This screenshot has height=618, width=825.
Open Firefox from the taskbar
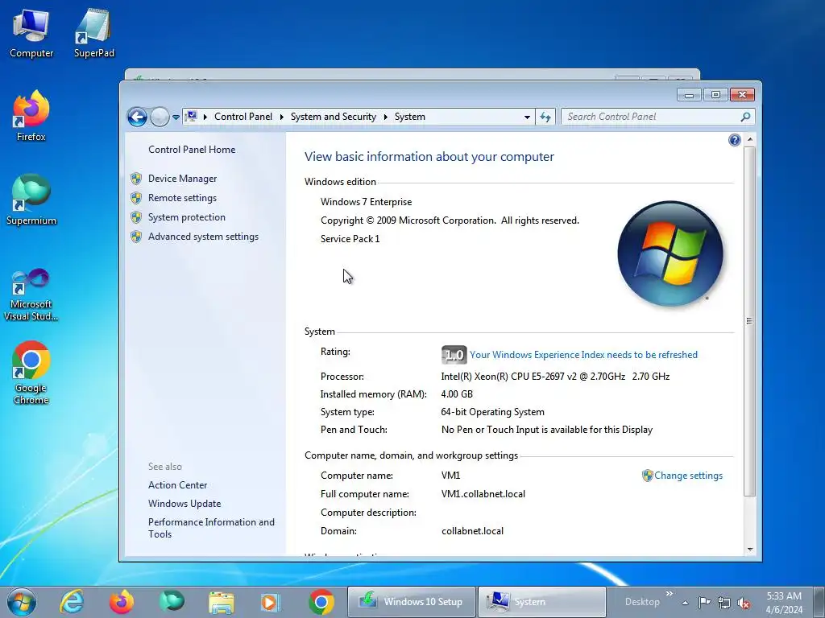[122, 602]
